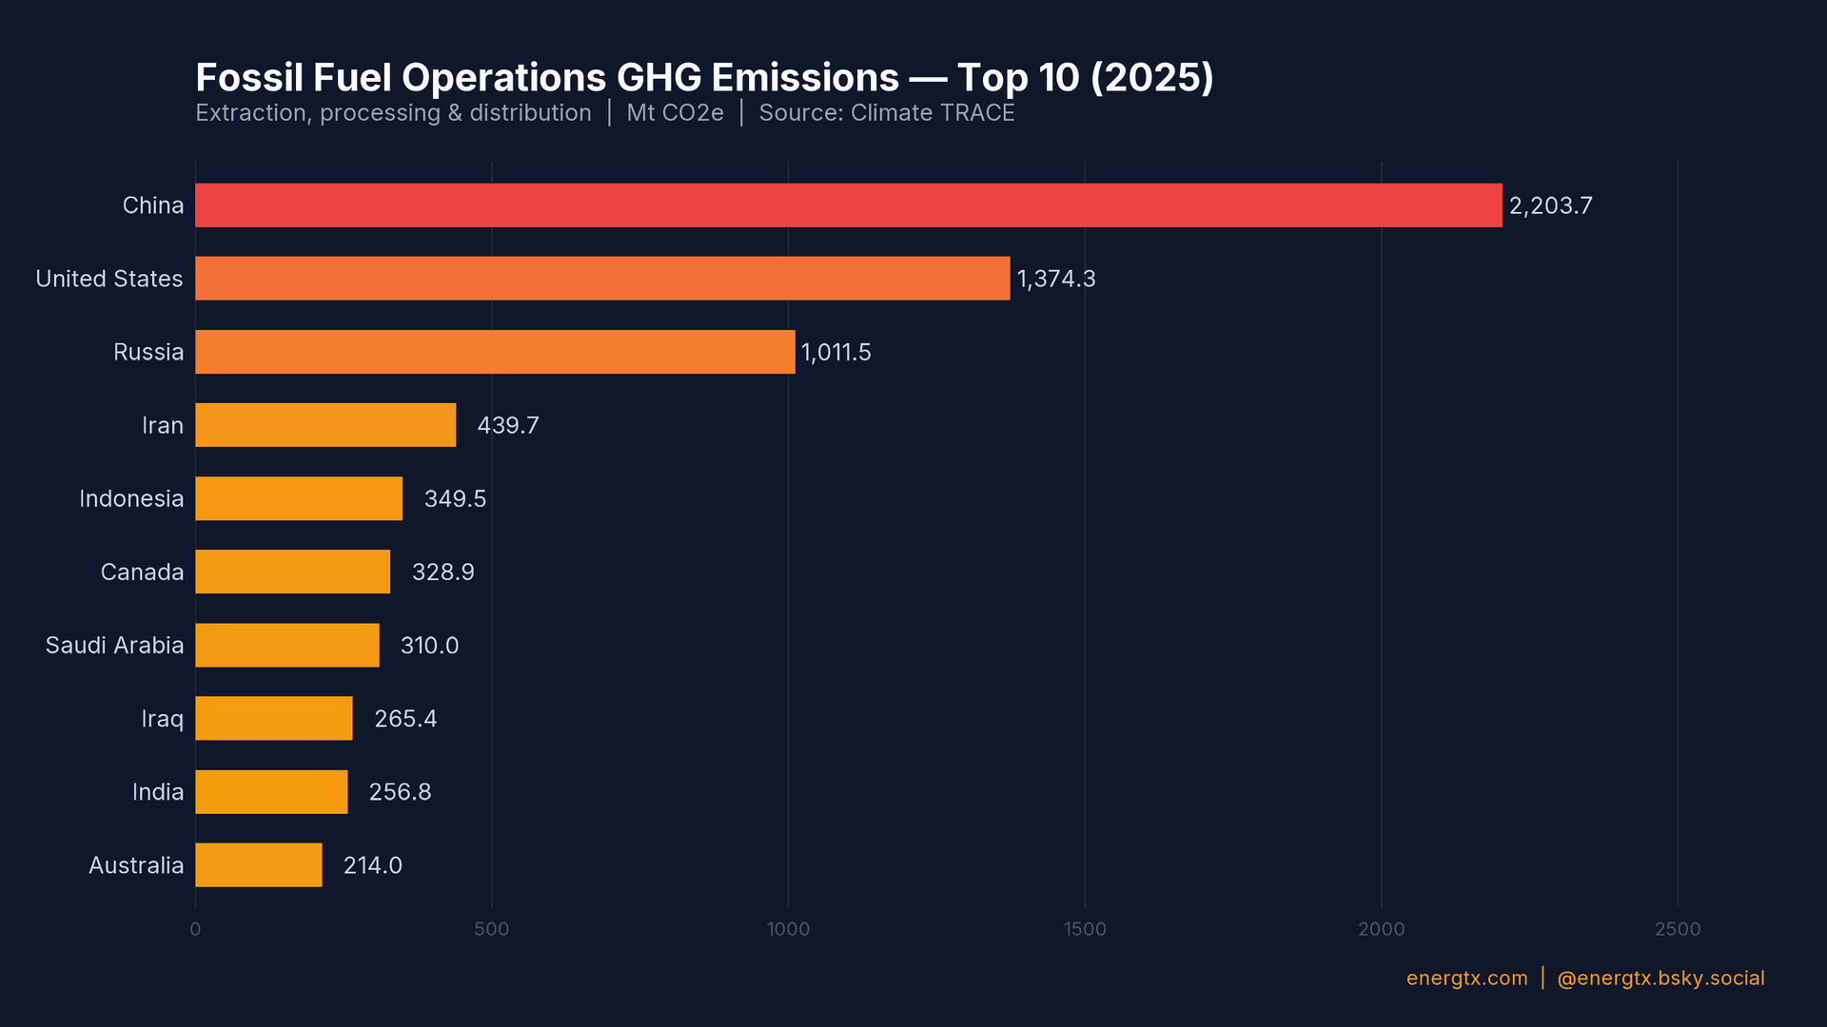
Task: Click the 2,203.7 value label
Action: [1550, 204]
